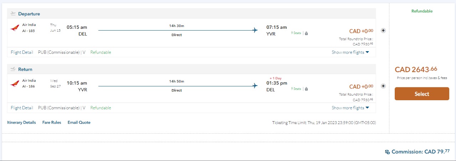Click the Departure section plane icon
This screenshot has width=456, height=161.
[x=13, y=14]
